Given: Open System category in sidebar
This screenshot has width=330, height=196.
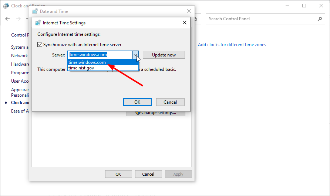Looking at the screenshot, I should (20, 47).
